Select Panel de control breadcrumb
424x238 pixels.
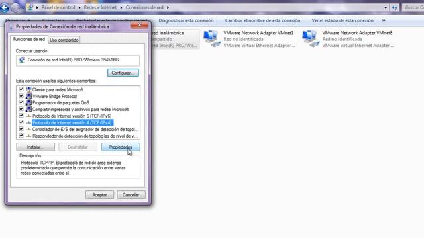pyautogui.click(x=58, y=7)
